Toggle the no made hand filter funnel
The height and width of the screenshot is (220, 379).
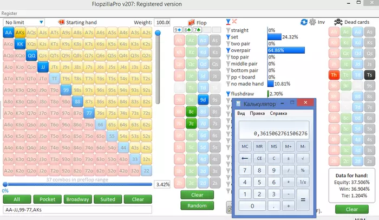[228, 84]
